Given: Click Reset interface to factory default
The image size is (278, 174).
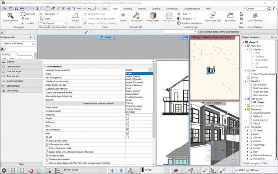Looking at the screenshot, I should [99, 103].
